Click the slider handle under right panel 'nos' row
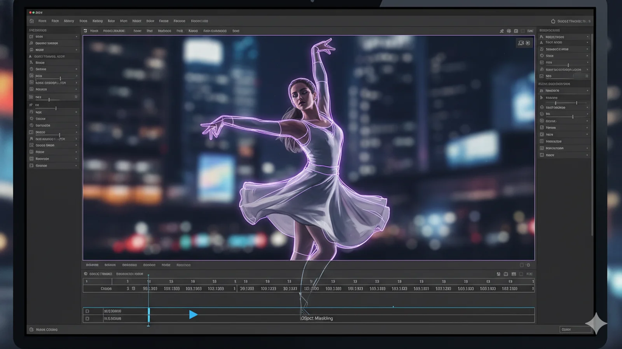The image size is (622, 349). coord(568,65)
